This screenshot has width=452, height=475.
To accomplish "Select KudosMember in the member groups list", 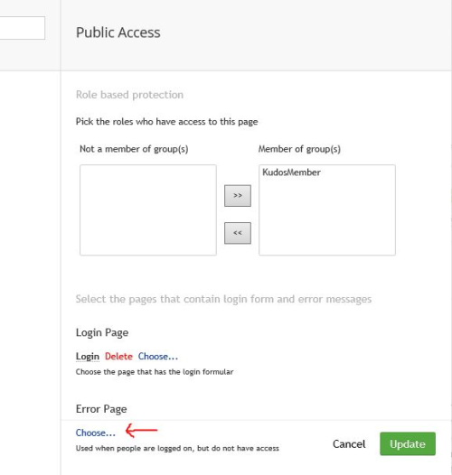I will [291, 172].
